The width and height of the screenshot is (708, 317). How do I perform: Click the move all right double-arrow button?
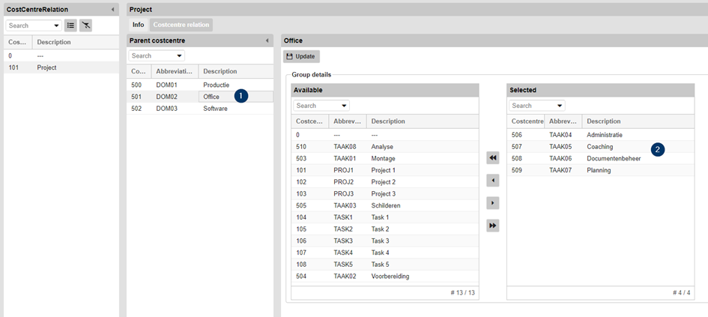point(492,226)
